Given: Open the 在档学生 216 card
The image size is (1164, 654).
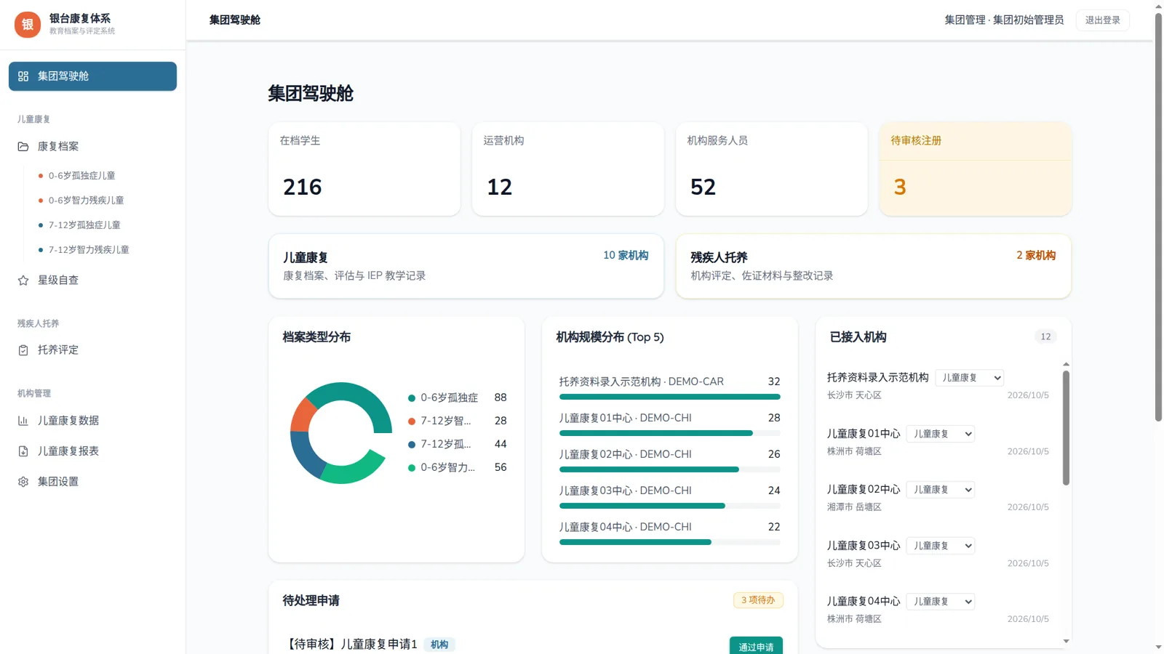Looking at the screenshot, I should pos(364,169).
